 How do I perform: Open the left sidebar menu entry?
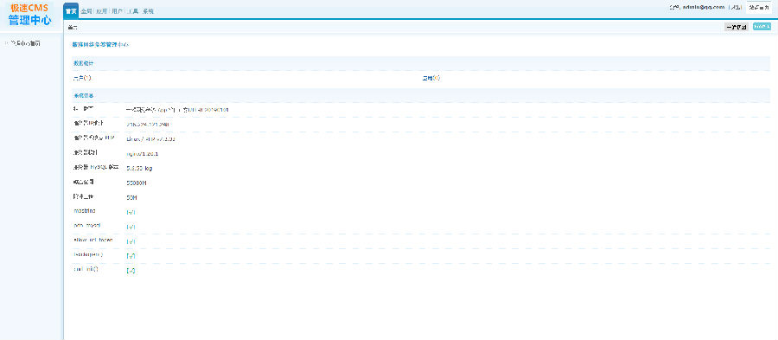click(25, 43)
